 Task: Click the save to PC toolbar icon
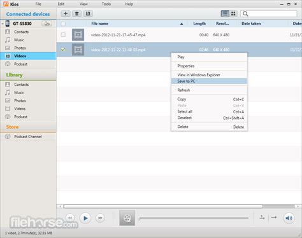88,14
